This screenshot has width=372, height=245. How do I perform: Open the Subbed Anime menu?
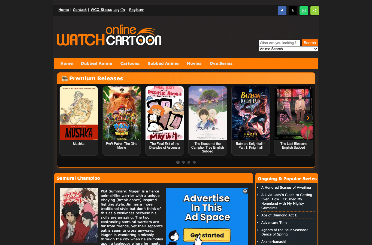tap(163, 63)
